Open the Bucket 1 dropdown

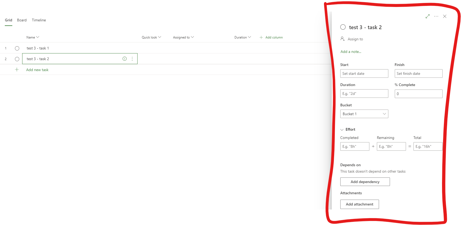coord(364,114)
